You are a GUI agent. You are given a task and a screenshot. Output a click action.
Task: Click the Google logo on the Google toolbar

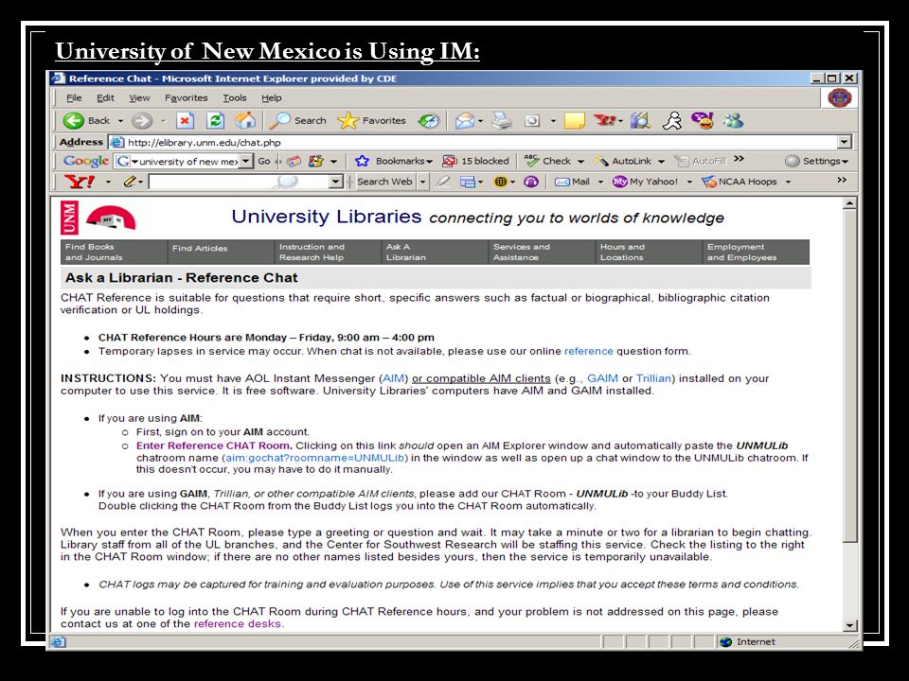point(86,161)
